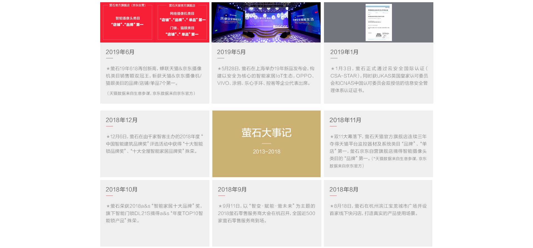The image size is (533, 248).
Task: Click the gold 萤石大事记 title card
Action: click(266, 144)
